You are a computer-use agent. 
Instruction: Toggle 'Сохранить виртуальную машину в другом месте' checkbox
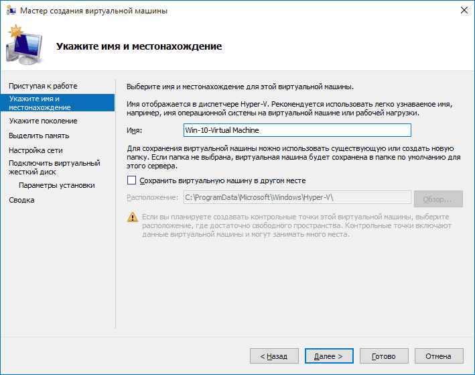tap(131, 180)
